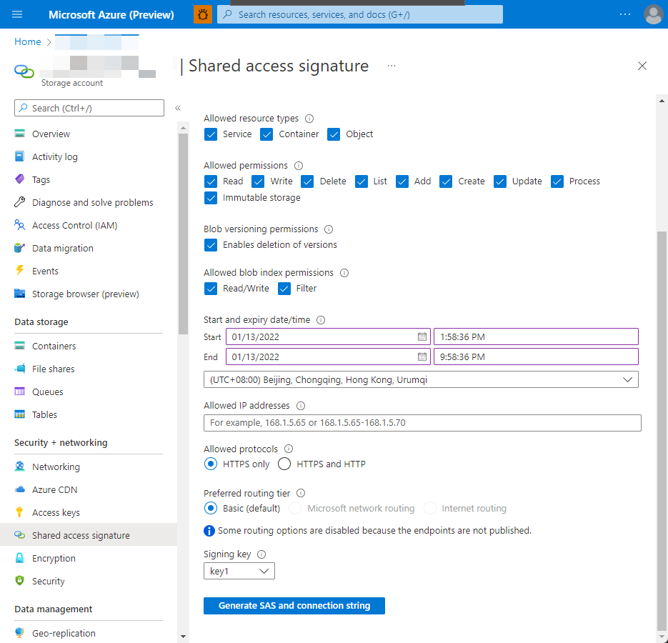668x643 pixels.
Task: Click the sidebar Search (Ctrl+/) box
Action: point(89,108)
